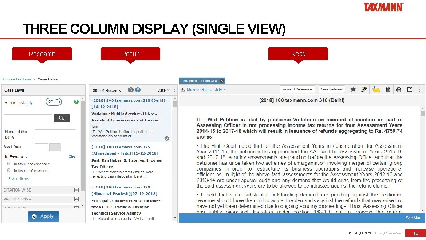
Task: Click the Result list scrollbar thumb
Action: coord(175,104)
